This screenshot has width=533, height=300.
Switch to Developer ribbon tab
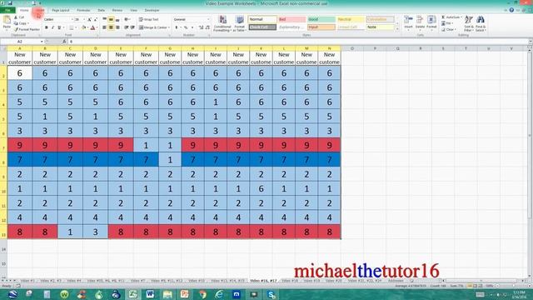[152, 11]
